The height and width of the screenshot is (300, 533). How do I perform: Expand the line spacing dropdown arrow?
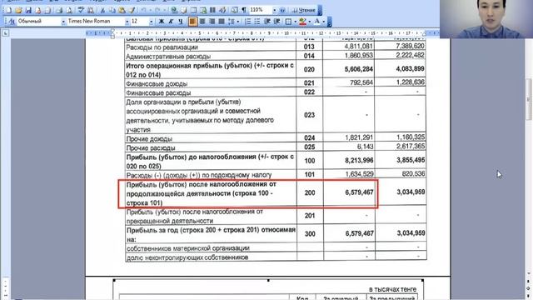tap(238, 22)
